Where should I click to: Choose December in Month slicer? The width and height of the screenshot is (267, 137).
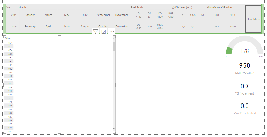122,27
